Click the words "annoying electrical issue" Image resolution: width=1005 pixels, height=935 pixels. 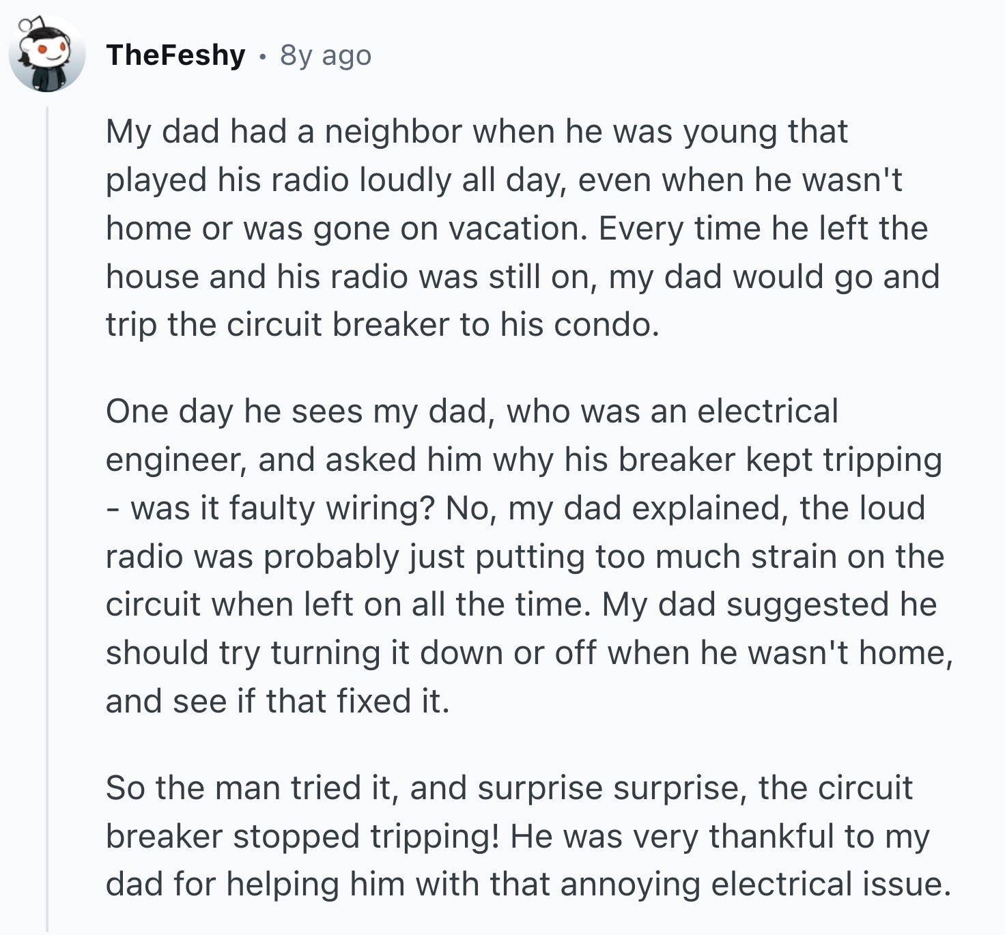click(x=755, y=884)
